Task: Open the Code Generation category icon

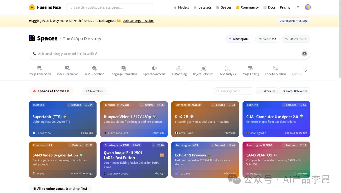Action: pyautogui.click(x=275, y=68)
